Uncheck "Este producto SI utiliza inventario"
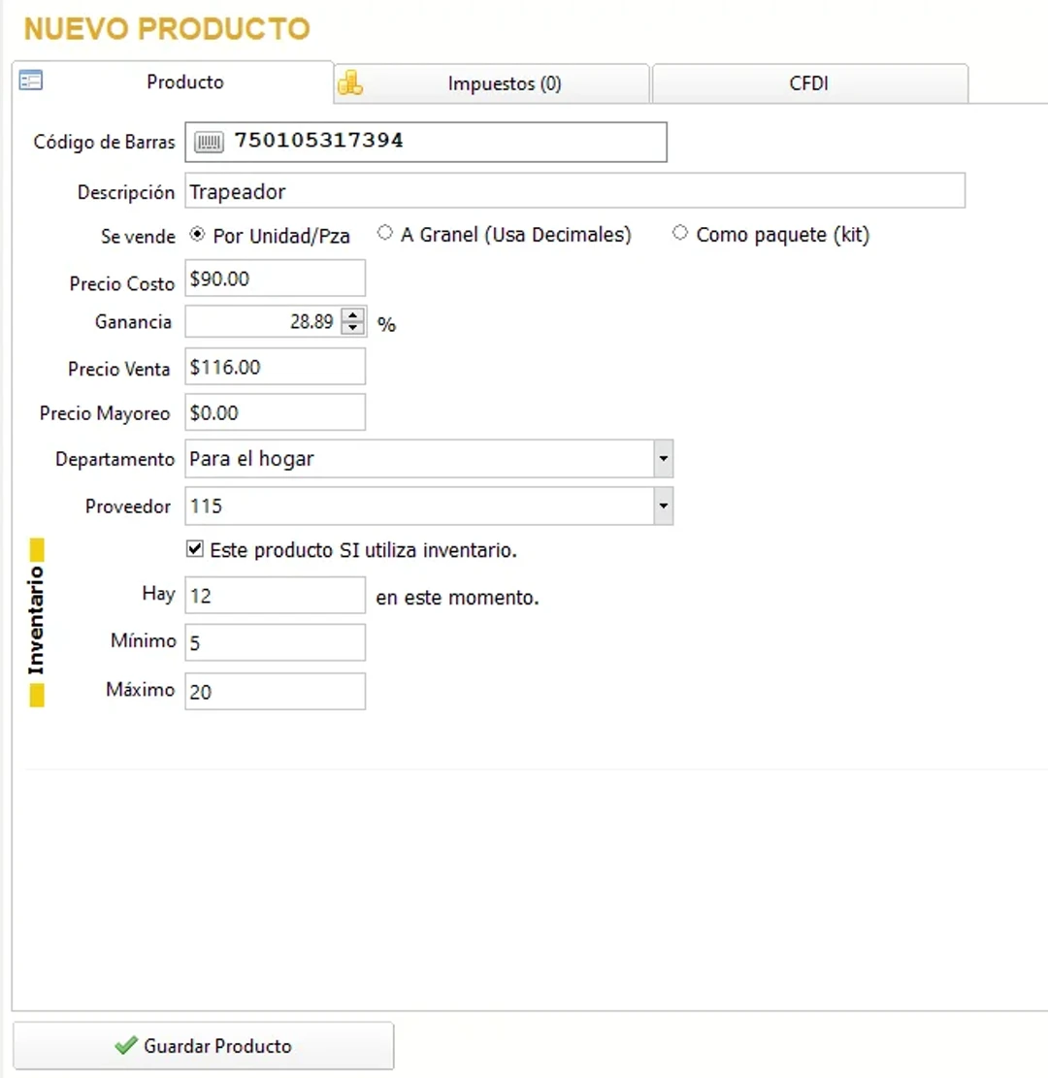The width and height of the screenshot is (1048, 1078). pyautogui.click(x=194, y=548)
